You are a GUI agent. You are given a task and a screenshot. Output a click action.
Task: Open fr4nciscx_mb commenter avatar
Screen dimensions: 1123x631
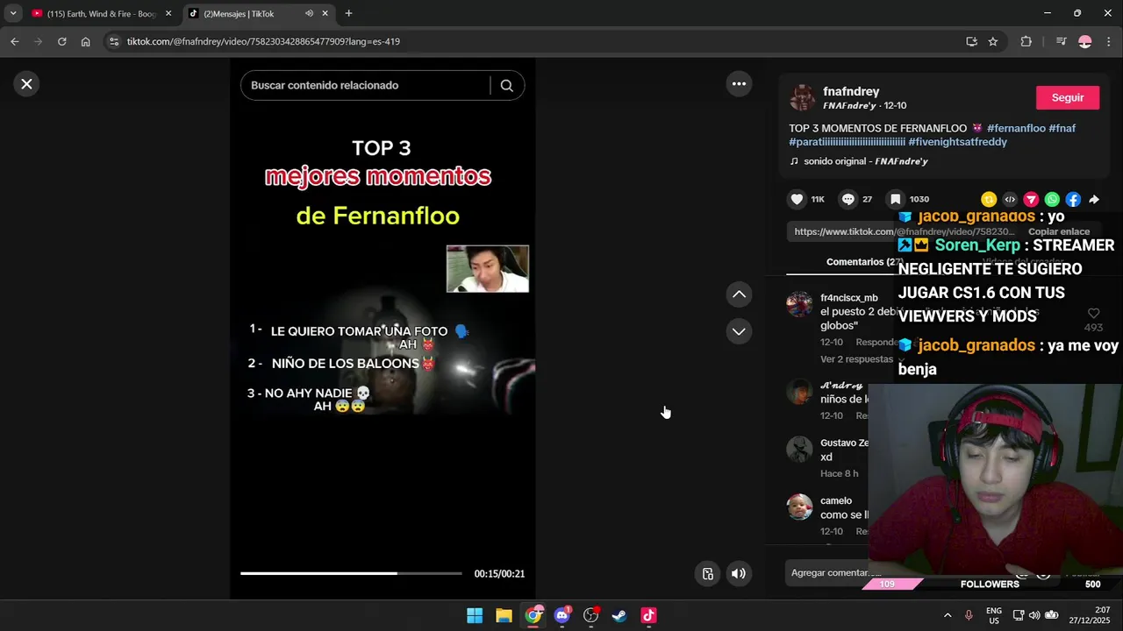799,304
